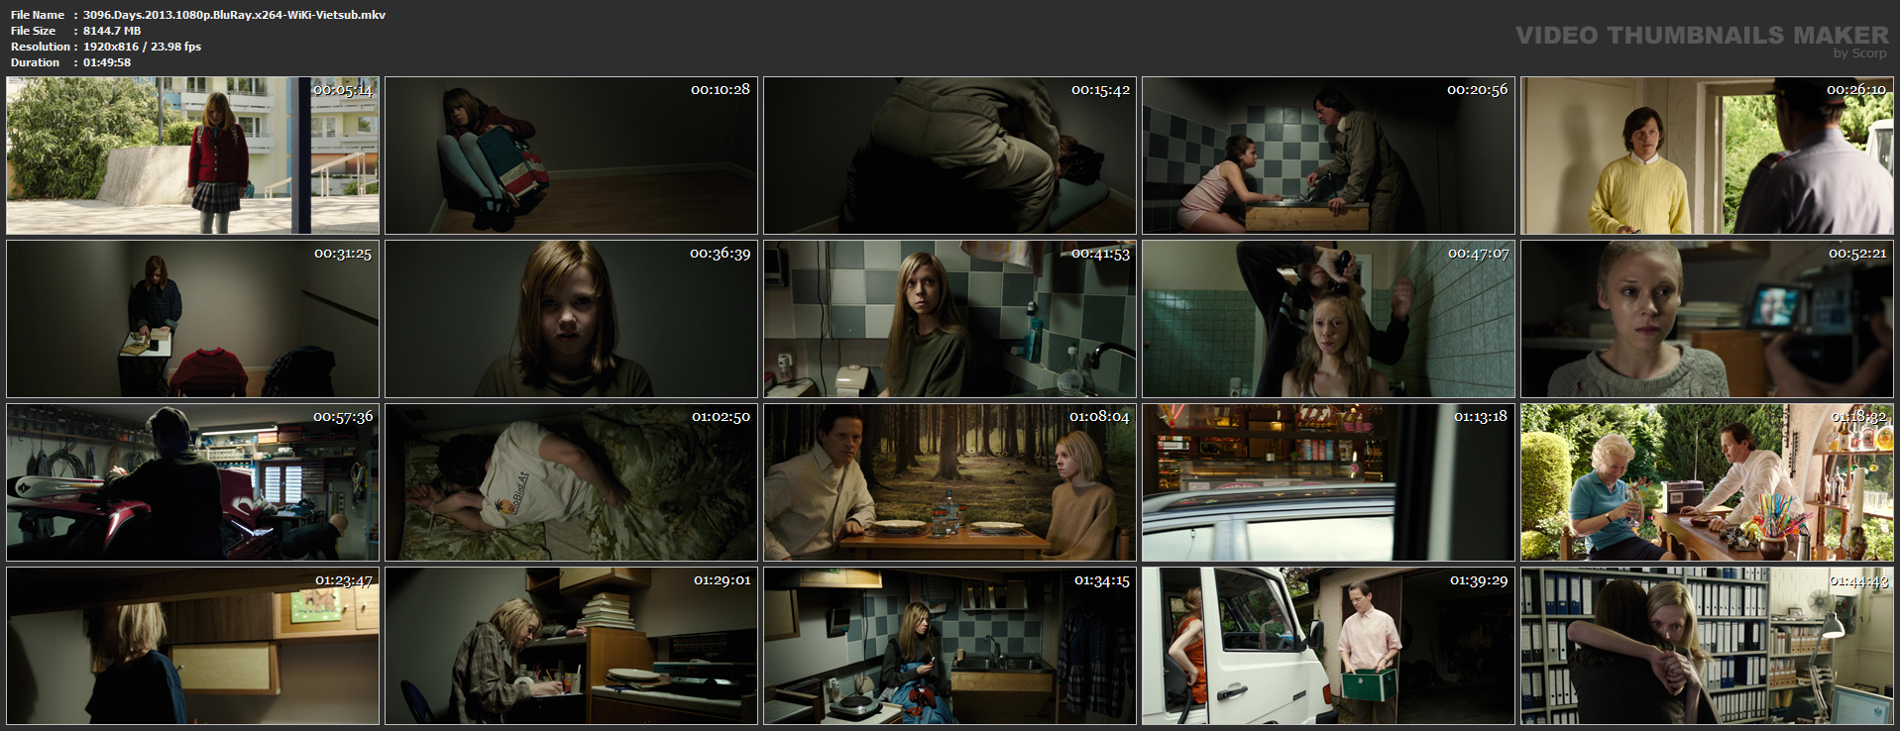
Task: Select the 00:52:21 camcorder thumbnail
Action: (x=1707, y=319)
